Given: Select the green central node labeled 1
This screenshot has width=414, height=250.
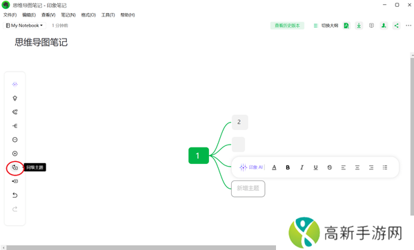Looking at the screenshot, I should click(x=199, y=156).
